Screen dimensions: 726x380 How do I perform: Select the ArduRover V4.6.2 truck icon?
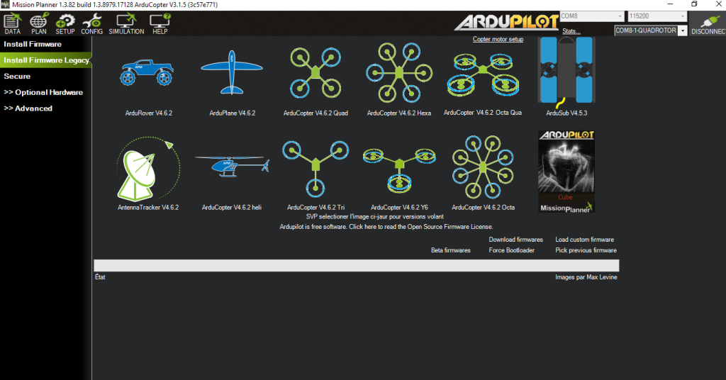click(x=147, y=74)
